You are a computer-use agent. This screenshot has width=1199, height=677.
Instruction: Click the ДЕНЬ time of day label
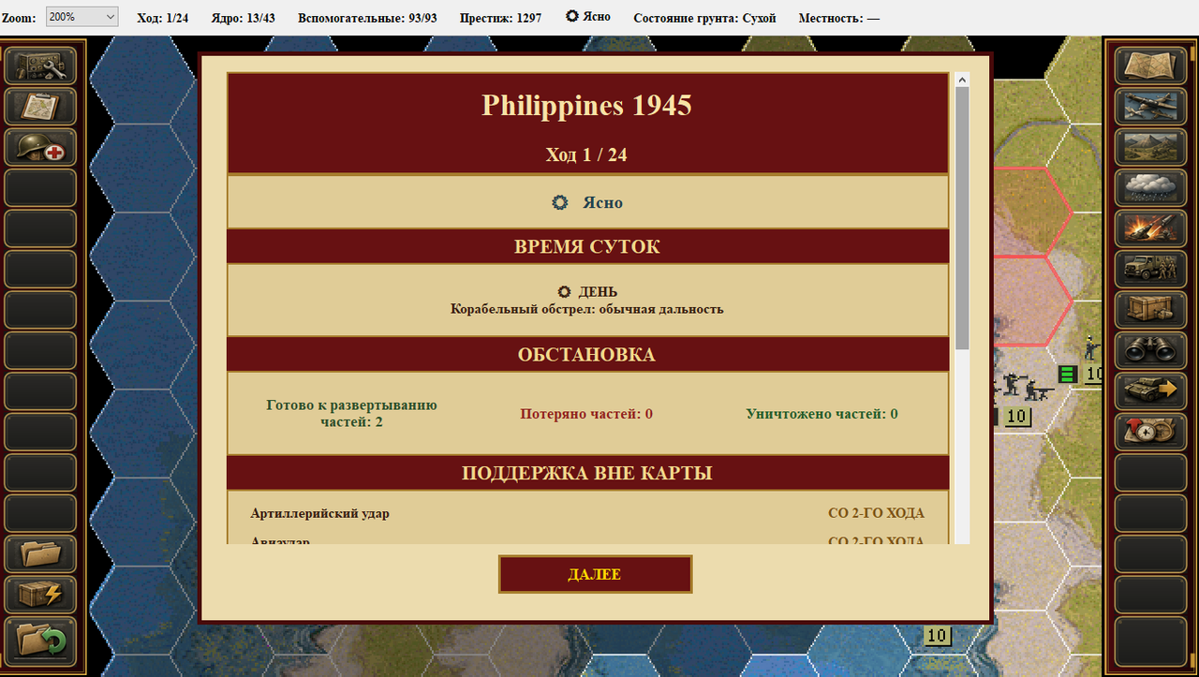point(598,292)
